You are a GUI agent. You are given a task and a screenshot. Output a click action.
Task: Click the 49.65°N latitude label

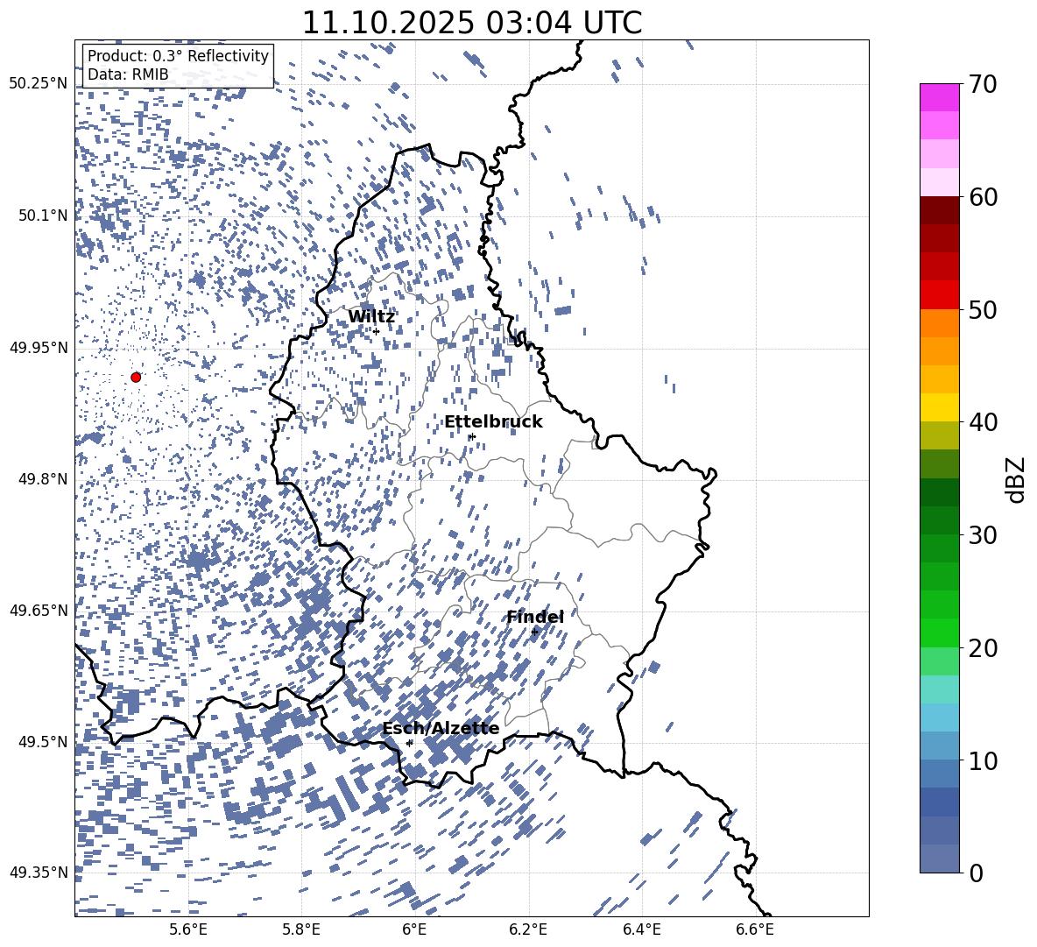click(39, 610)
